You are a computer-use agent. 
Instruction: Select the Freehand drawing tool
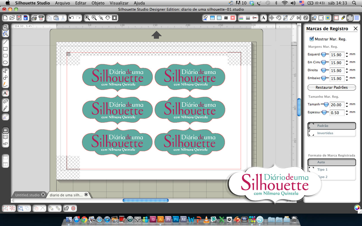tap(5, 84)
